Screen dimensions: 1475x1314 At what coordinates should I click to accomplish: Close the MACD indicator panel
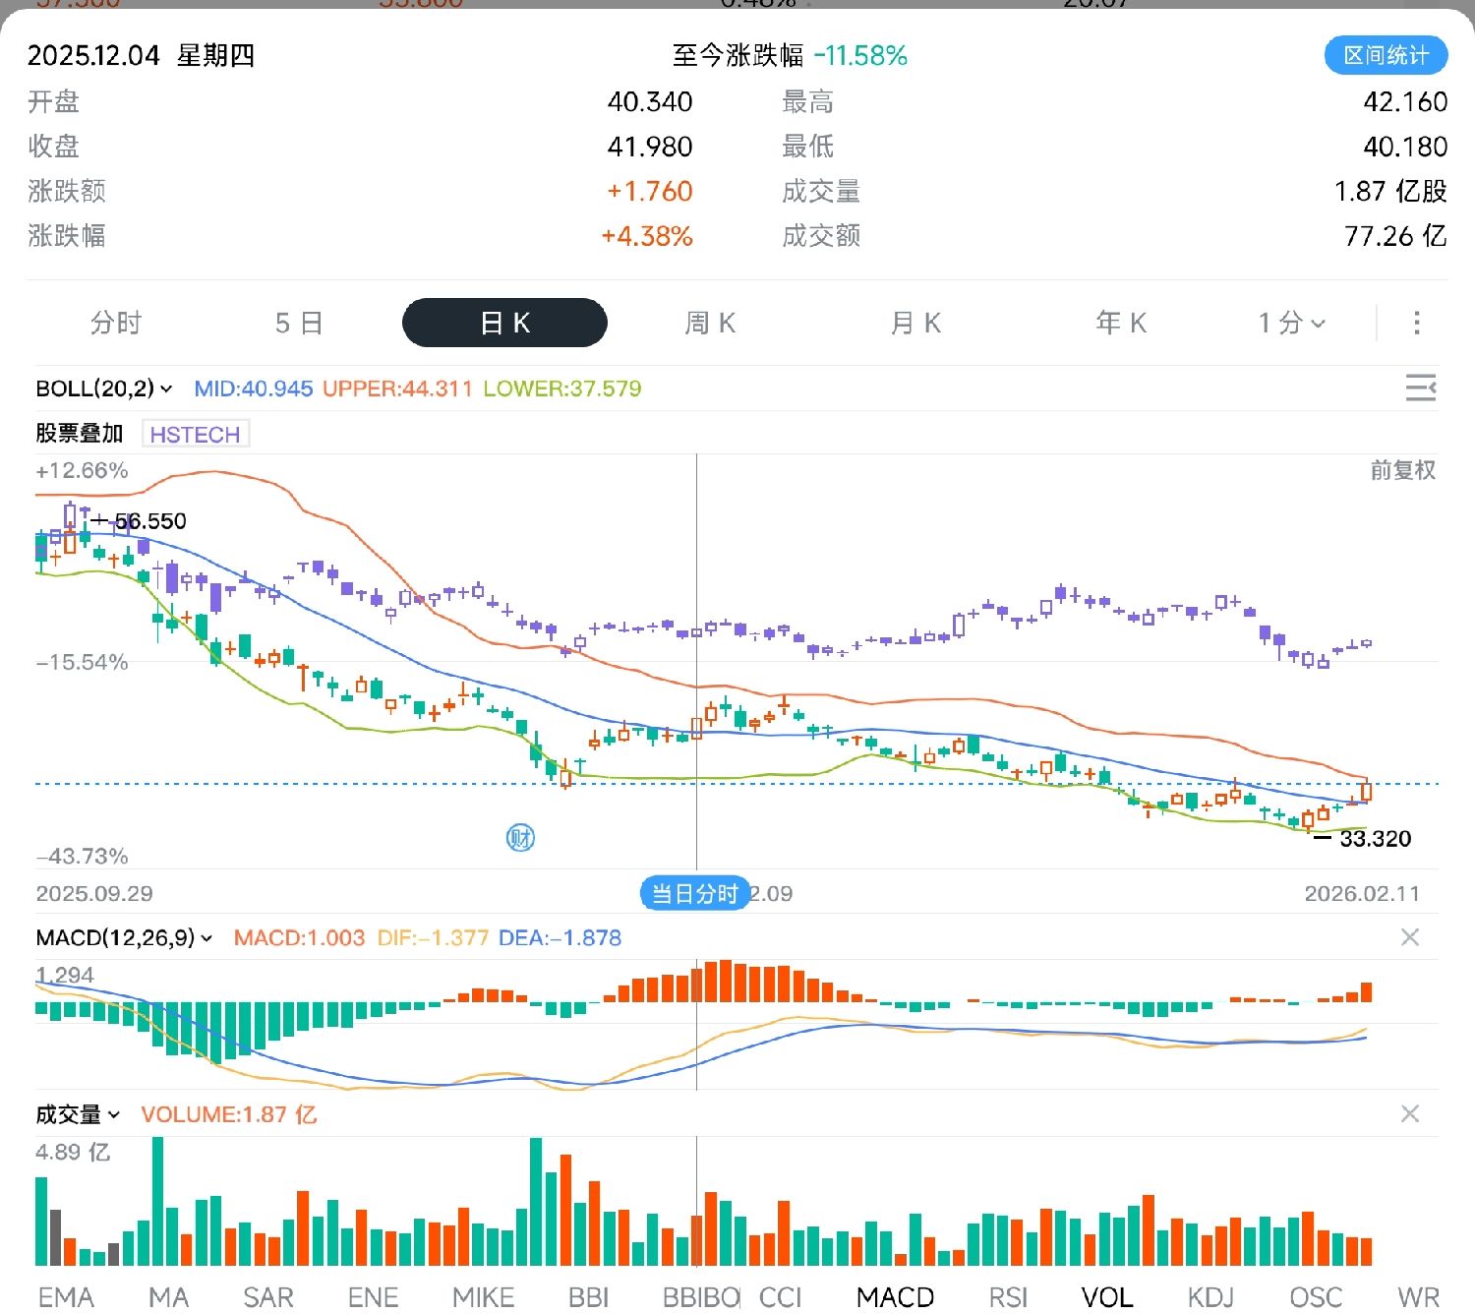(x=1409, y=937)
